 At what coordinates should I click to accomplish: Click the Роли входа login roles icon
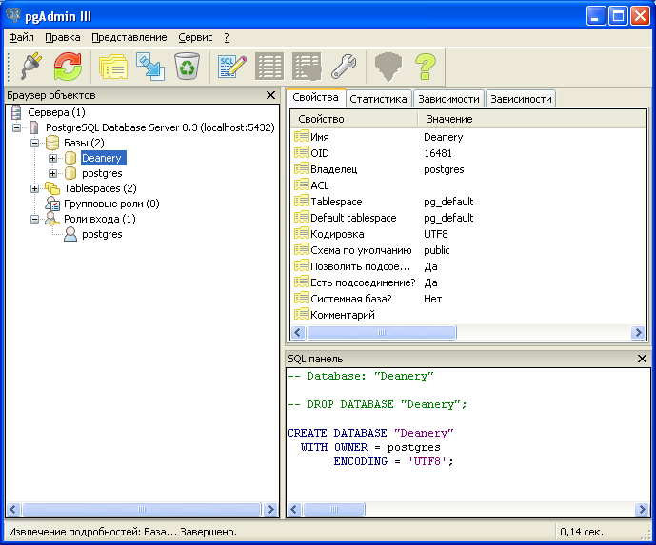coord(52,219)
